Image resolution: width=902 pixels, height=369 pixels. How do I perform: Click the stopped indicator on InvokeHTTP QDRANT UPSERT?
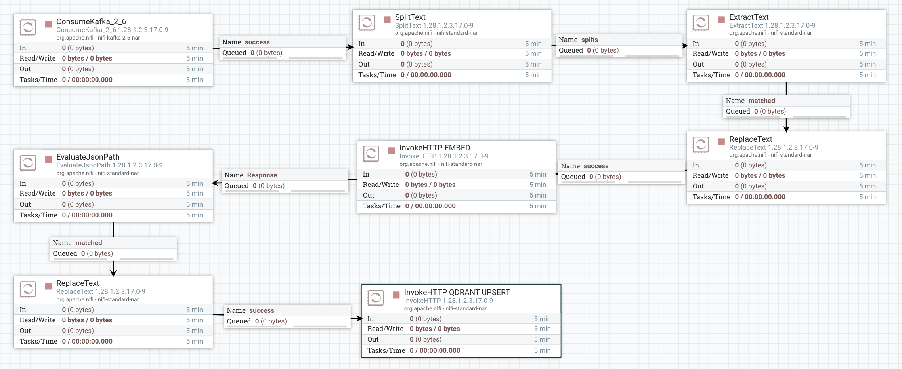[396, 295]
